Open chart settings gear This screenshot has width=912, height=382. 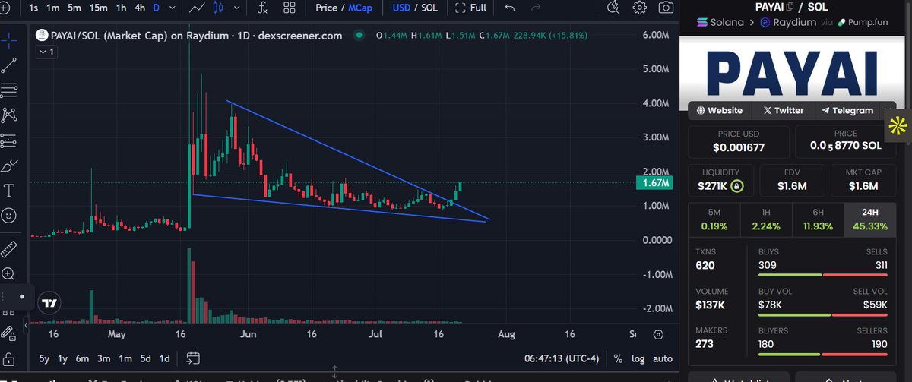click(640, 8)
